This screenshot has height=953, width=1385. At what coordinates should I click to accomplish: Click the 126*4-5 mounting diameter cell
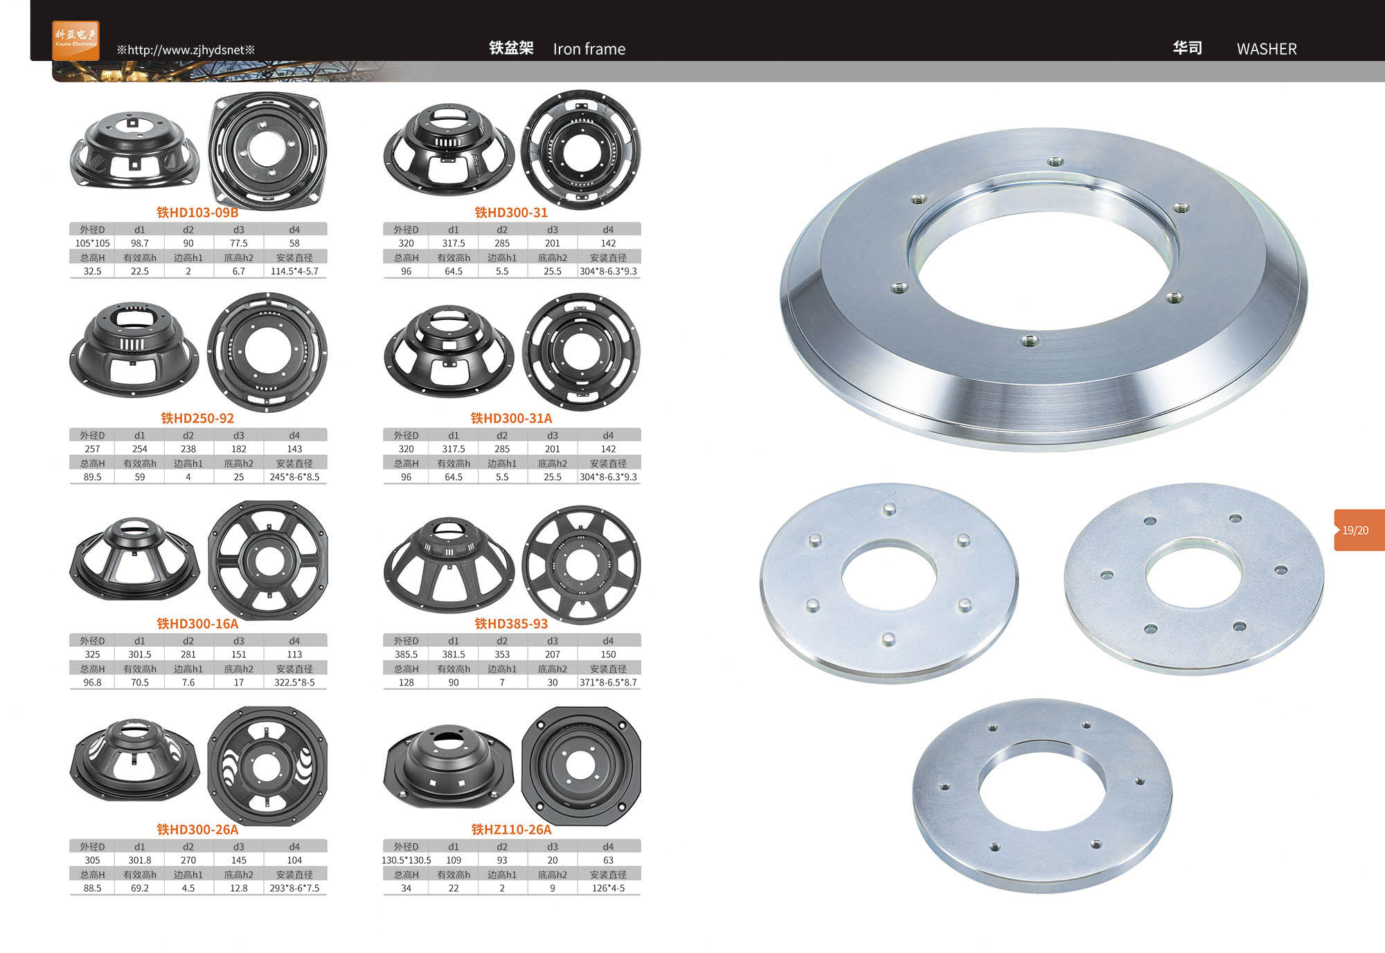[608, 889]
